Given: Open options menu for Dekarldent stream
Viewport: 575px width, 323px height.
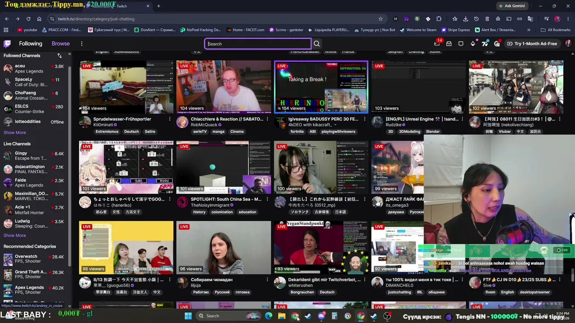Looking at the screenshot, I should 365,279.
